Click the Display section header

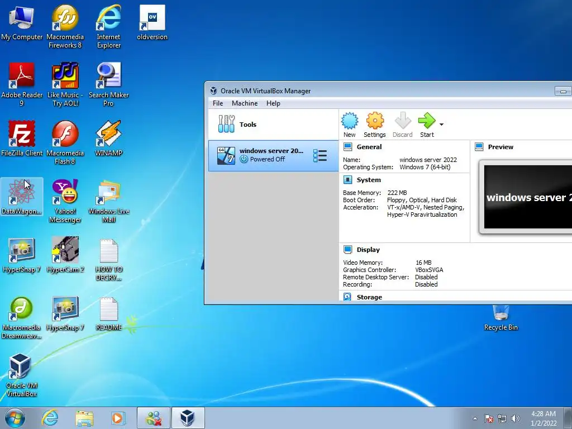tap(368, 250)
